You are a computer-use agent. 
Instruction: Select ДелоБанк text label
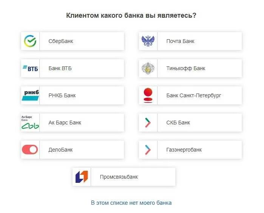[x=60, y=150]
